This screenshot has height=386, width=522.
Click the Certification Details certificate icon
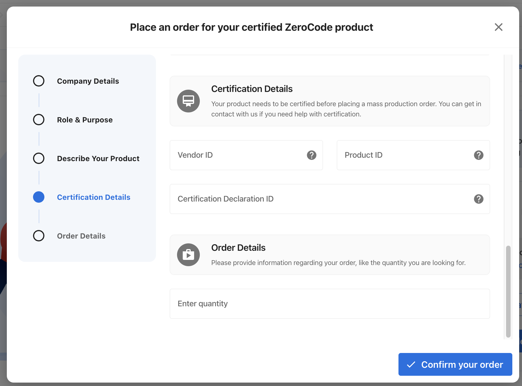point(188,101)
